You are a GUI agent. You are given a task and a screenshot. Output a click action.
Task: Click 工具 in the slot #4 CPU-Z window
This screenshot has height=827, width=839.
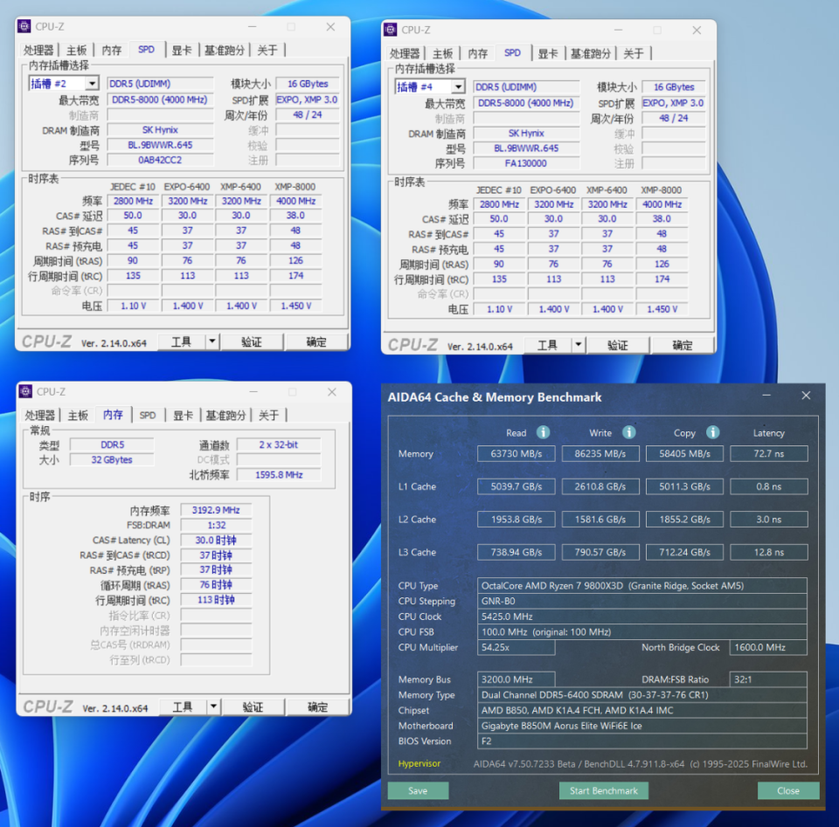[548, 345]
